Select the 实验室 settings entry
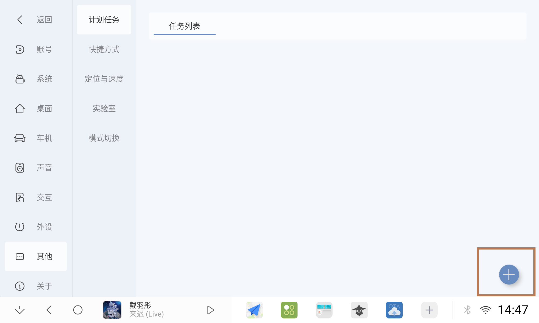Viewport: 539px width, 323px height. tap(104, 108)
